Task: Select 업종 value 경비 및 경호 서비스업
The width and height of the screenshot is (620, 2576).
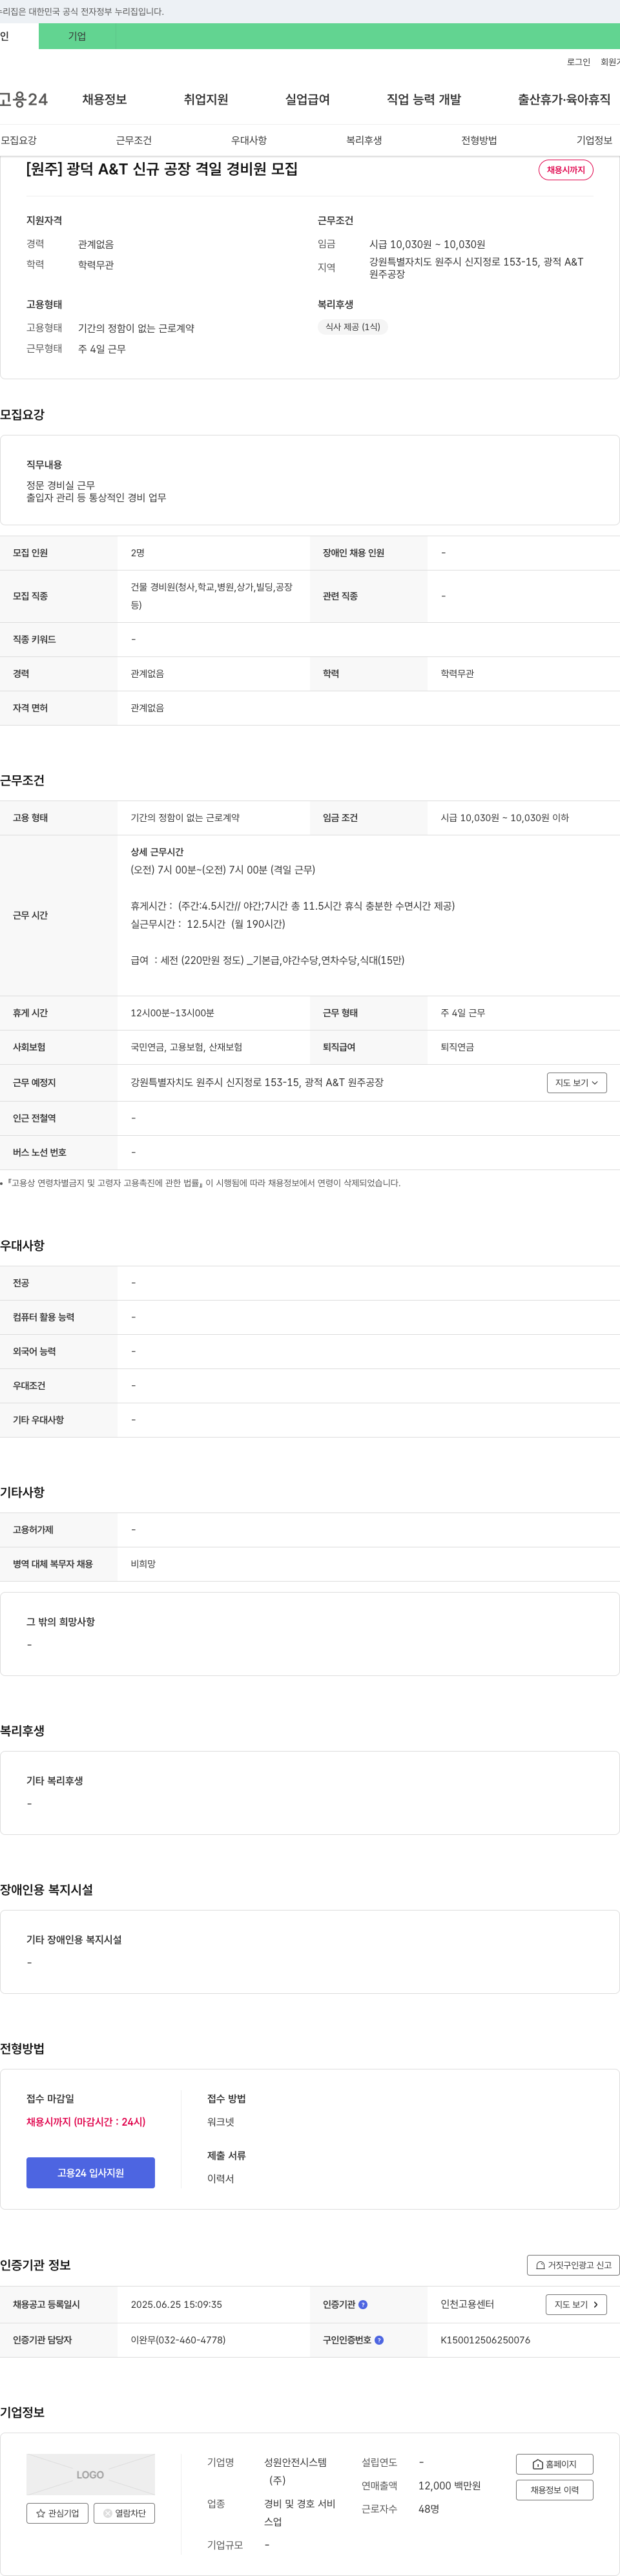Action: click(x=300, y=2513)
